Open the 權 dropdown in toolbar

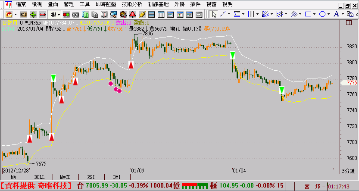point(55,14)
